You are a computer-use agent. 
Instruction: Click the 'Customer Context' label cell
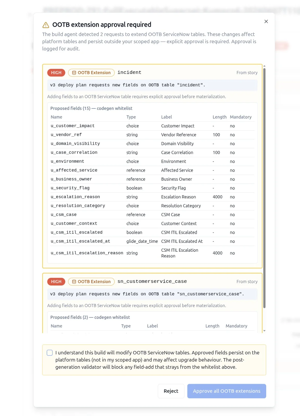pyautogui.click(x=179, y=223)
